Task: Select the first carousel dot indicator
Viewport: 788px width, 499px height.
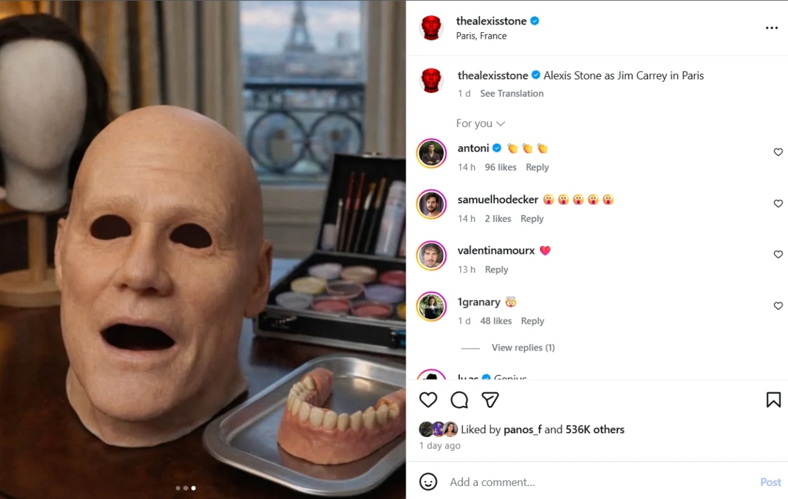Action: coord(178,488)
